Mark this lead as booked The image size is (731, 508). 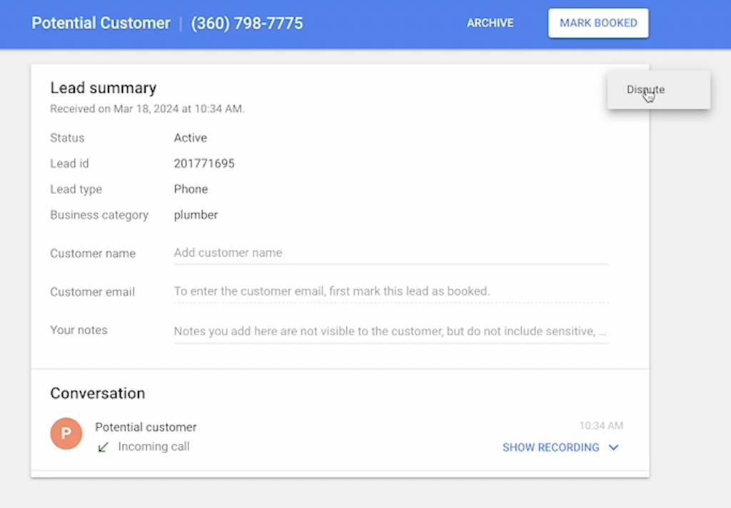598,23
